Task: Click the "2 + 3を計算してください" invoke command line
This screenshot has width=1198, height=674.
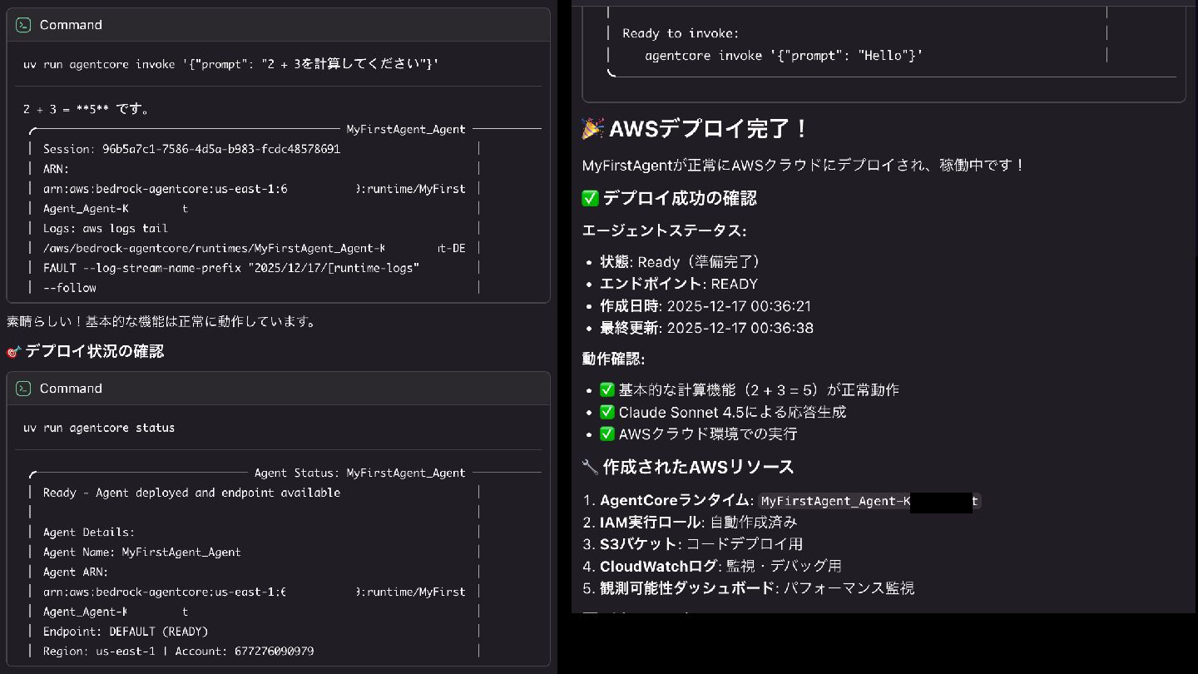Action: (x=230, y=64)
